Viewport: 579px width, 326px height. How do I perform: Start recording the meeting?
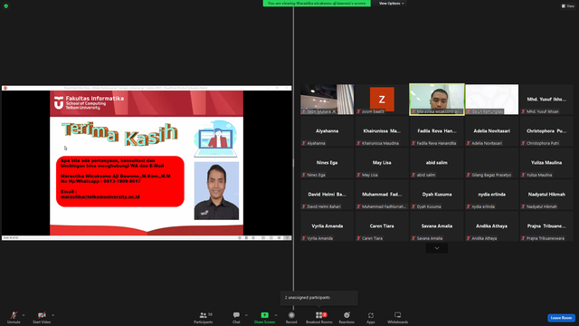pyautogui.click(x=291, y=317)
